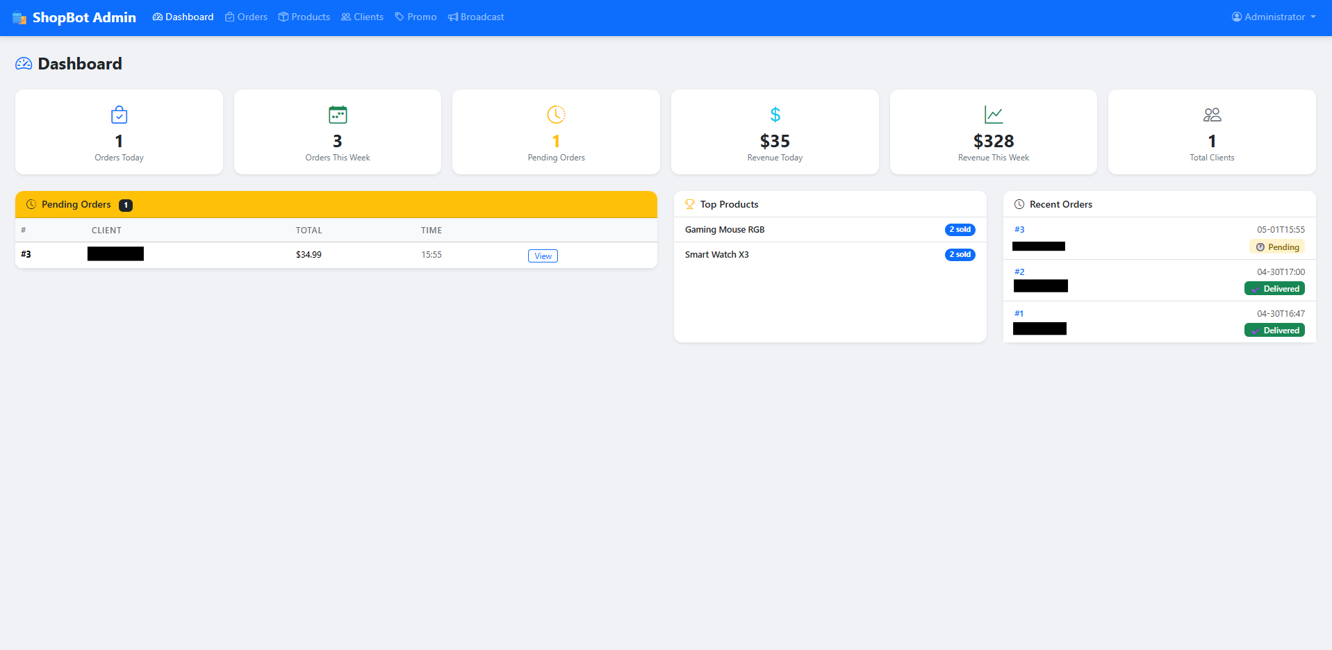The image size is (1332, 650).
Task: Open the Promo nav item
Action: point(416,17)
